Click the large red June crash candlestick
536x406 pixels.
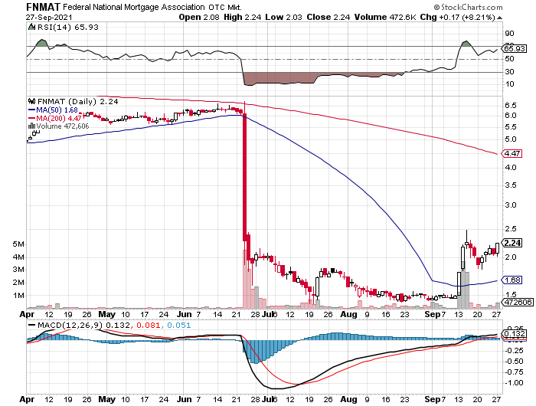point(245,176)
